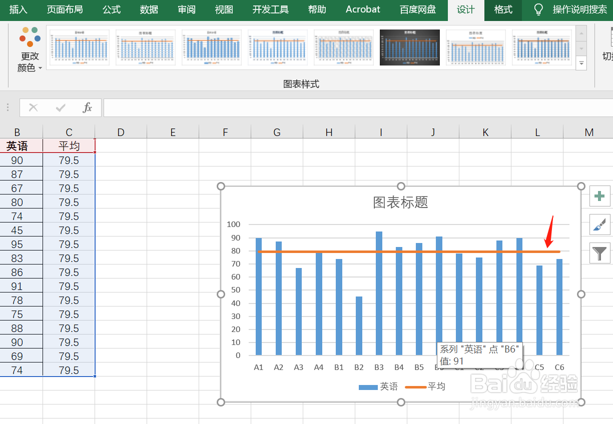This screenshot has height=424, width=613.
Task: Click the 更改颜色 icon in the ribbon
Action: tap(30, 37)
